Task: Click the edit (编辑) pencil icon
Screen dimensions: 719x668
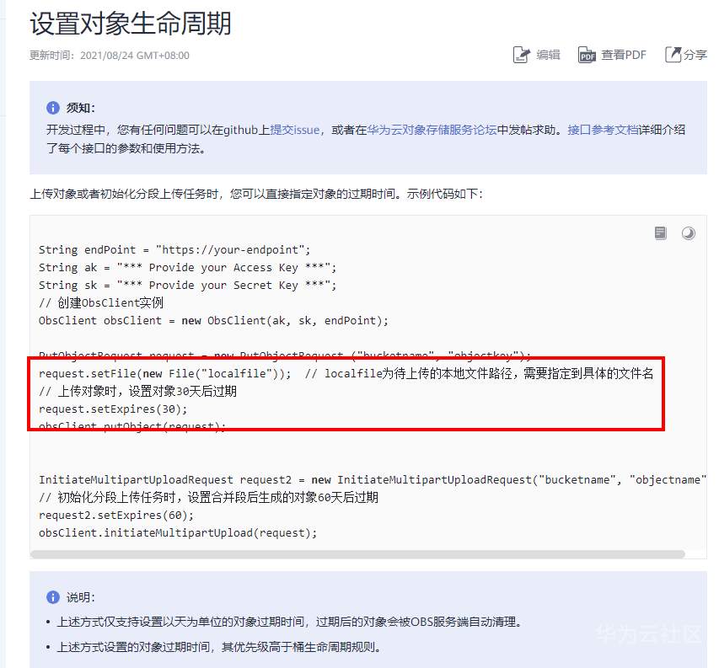Action: [x=522, y=55]
